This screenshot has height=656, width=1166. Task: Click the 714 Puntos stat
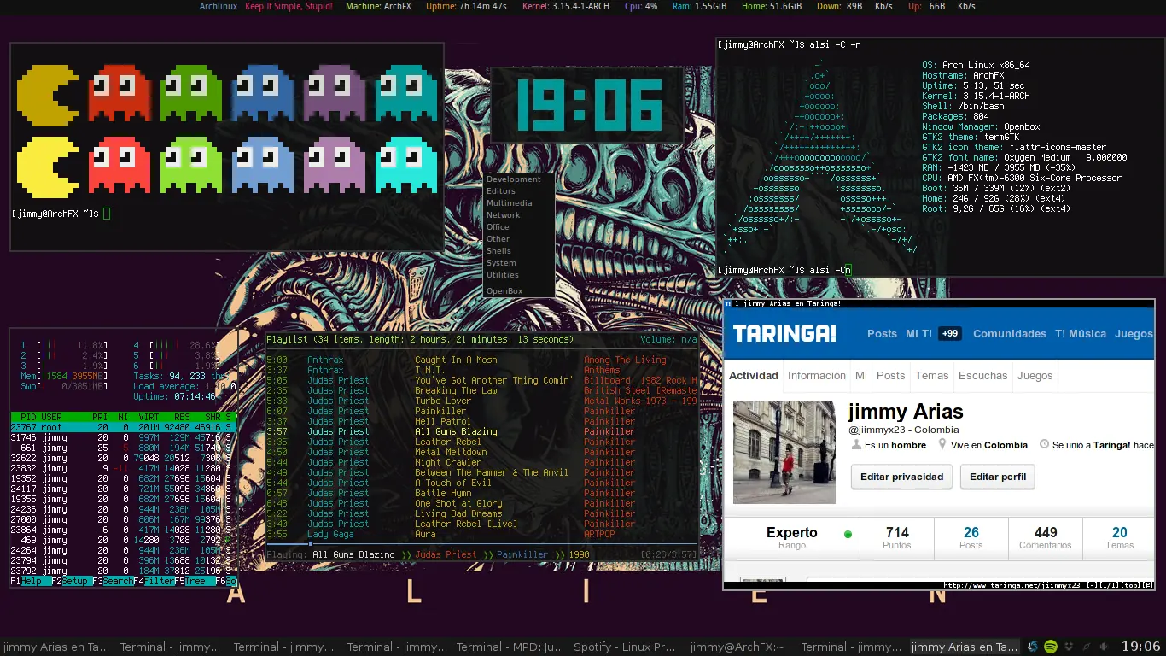pyautogui.click(x=897, y=538)
